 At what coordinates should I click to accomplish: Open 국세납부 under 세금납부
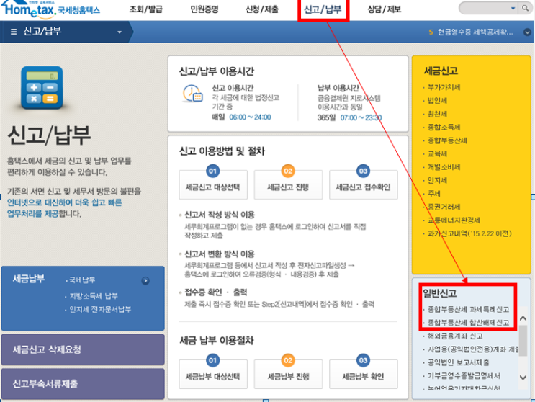pos(82,280)
